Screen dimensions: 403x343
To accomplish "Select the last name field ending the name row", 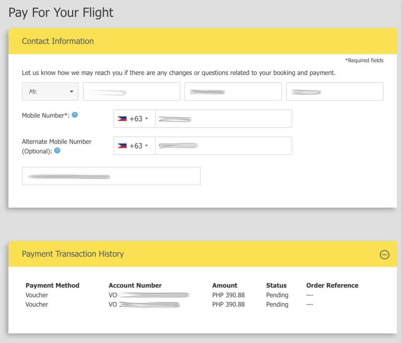I will coord(335,92).
